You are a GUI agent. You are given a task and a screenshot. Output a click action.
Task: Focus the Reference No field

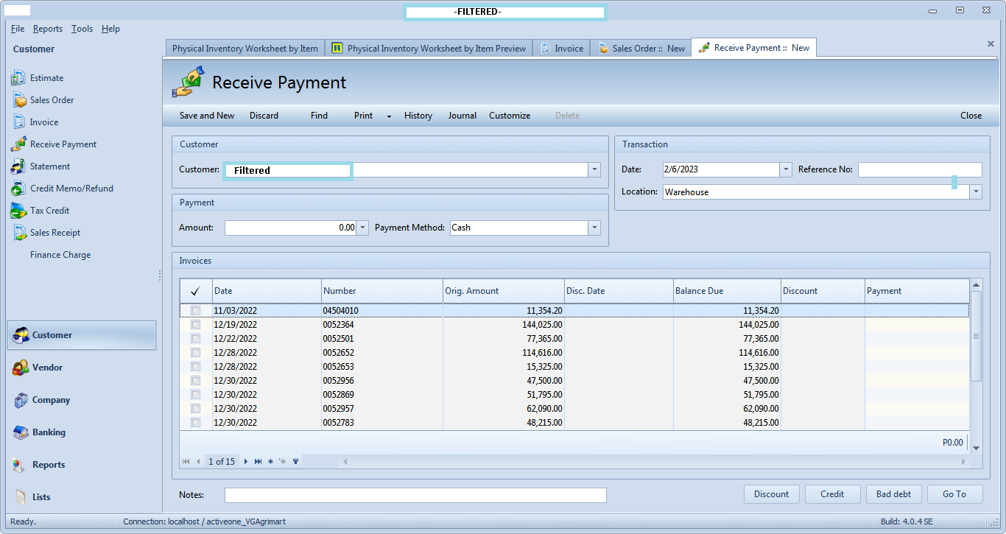(920, 169)
